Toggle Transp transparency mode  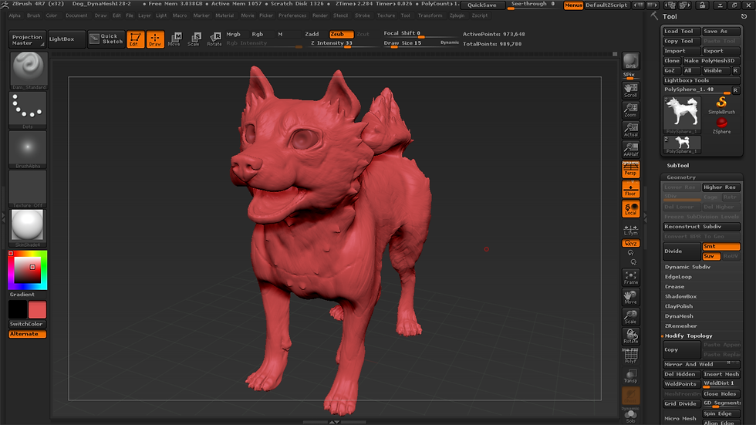click(631, 376)
